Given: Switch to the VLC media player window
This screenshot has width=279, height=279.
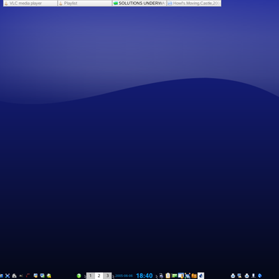Looking at the screenshot, I should click(x=30, y=3).
